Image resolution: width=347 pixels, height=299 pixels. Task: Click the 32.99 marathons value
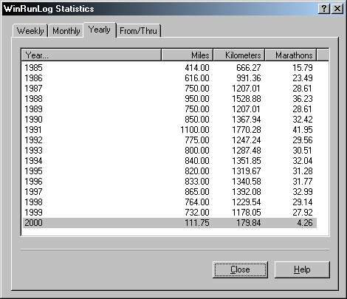tap(303, 192)
